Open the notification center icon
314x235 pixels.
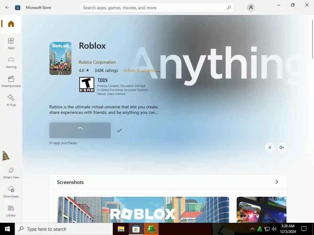point(304,229)
